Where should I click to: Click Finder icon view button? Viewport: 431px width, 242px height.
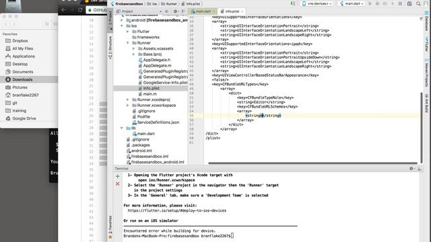tap(47, 24)
